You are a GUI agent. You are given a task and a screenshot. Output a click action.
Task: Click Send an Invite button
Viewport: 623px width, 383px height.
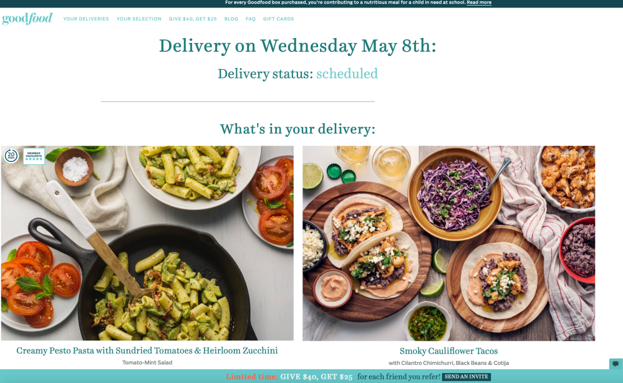point(466,377)
